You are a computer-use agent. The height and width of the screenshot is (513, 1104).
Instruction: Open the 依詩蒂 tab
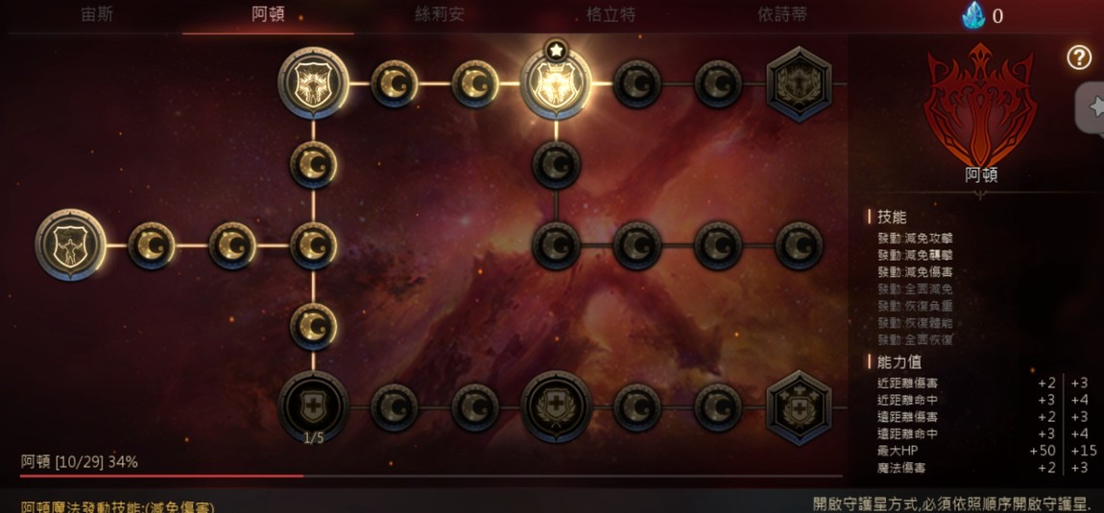pos(783,14)
